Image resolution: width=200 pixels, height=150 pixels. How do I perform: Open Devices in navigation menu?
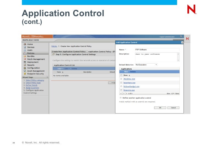(31, 47)
